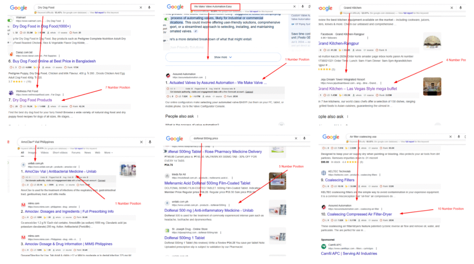Open 'Dolfenal 500 mg | Anti-inflammatory Medicine - Unilab'

209,210
